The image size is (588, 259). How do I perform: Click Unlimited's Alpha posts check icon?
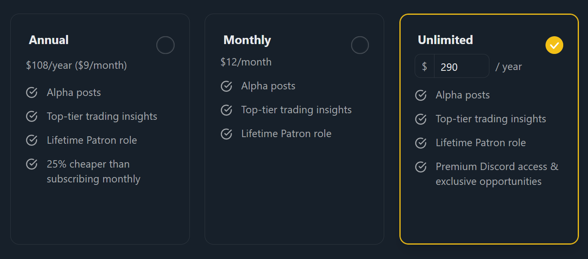point(421,95)
